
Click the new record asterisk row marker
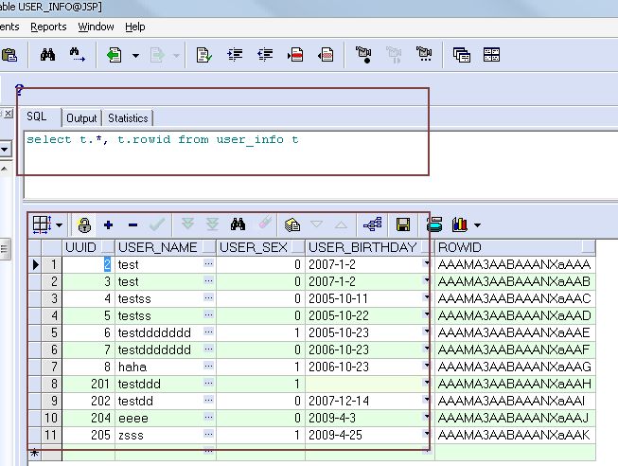pos(35,453)
